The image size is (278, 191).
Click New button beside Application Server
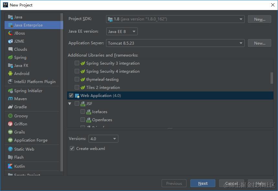click(x=259, y=43)
